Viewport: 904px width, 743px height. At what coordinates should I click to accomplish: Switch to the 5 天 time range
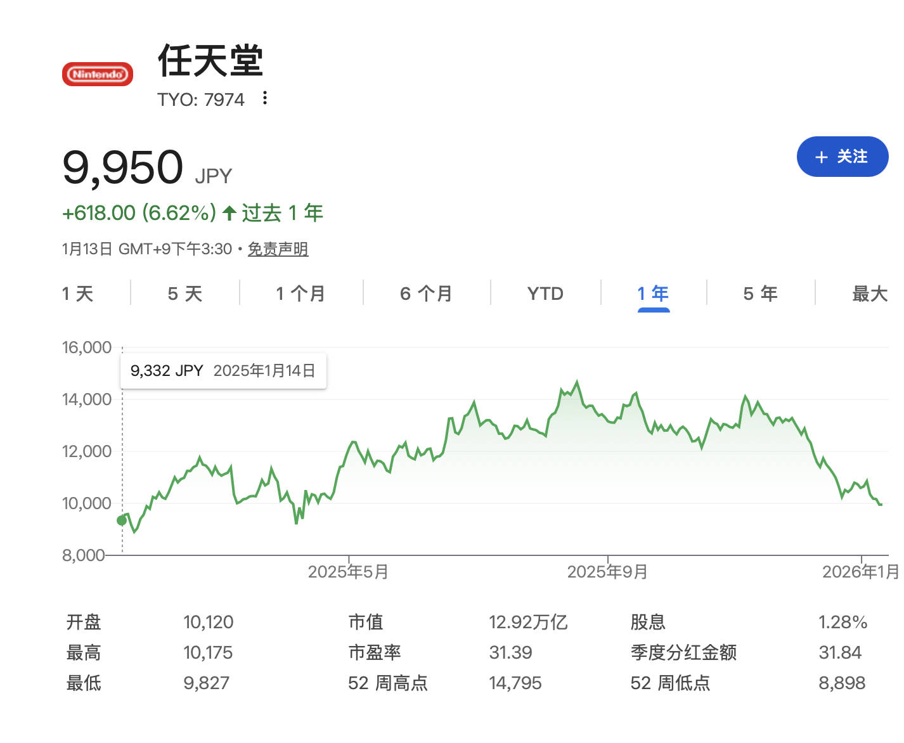tap(184, 294)
